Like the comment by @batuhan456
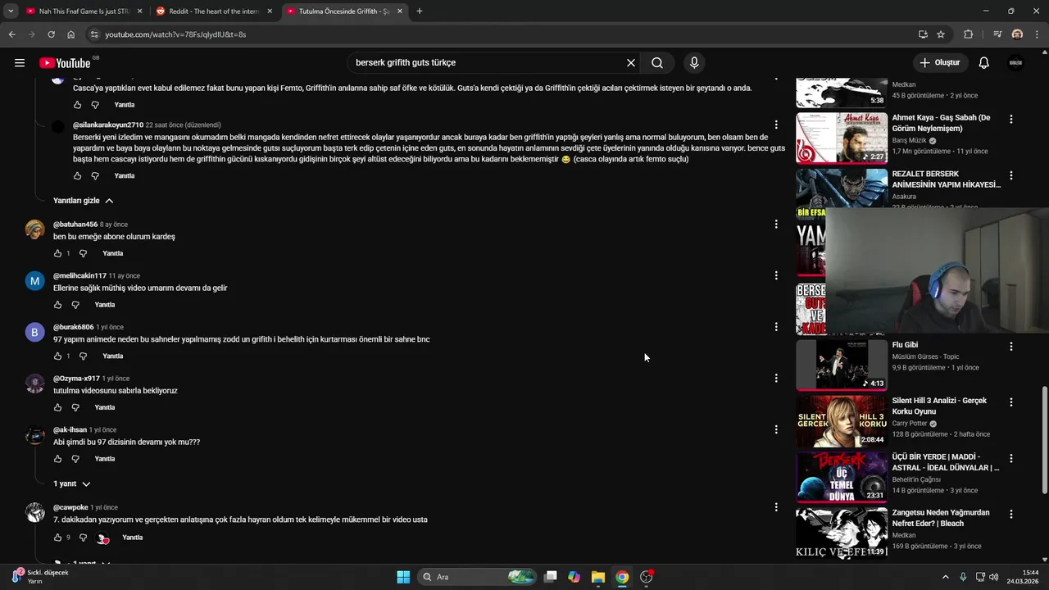This screenshot has height=590, width=1049. (58, 253)
